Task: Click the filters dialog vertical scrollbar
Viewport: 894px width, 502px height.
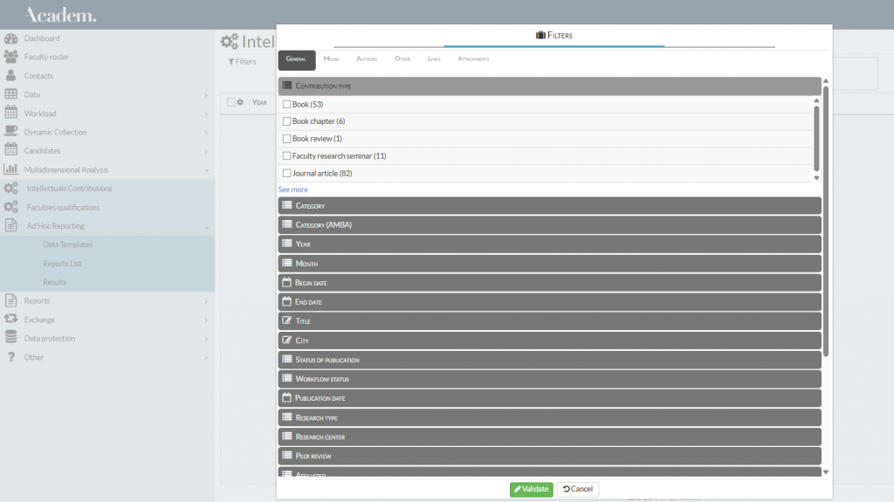Action: coord(826,218)
